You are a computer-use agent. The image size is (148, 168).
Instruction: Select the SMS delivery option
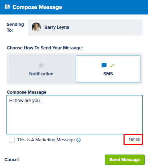[108, 69]
